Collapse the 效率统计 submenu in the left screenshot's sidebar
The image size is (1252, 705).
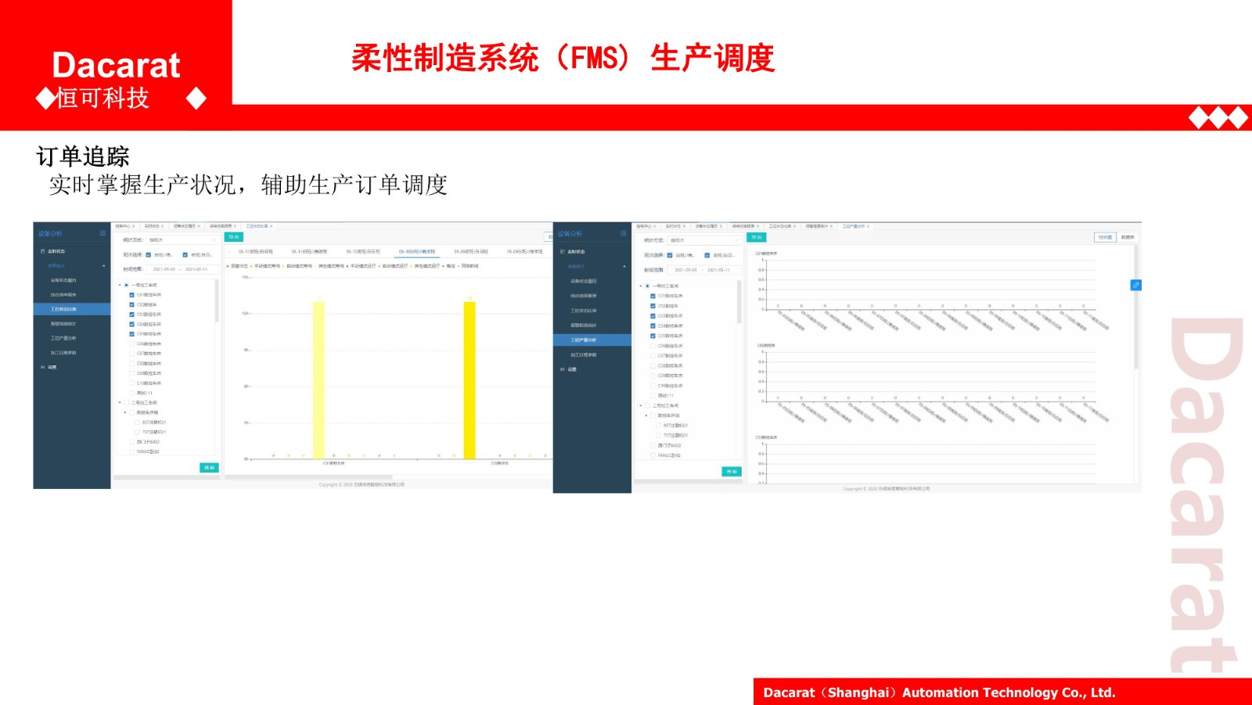(103, 266)
